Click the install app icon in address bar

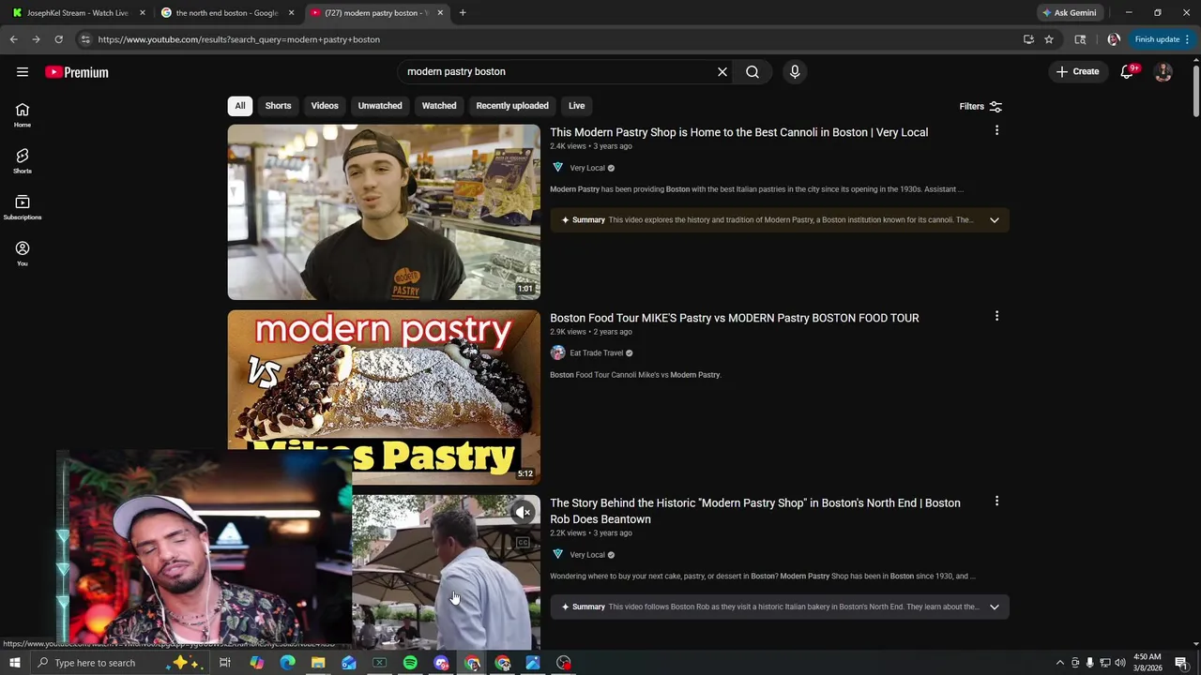[x=1028, y=39]
